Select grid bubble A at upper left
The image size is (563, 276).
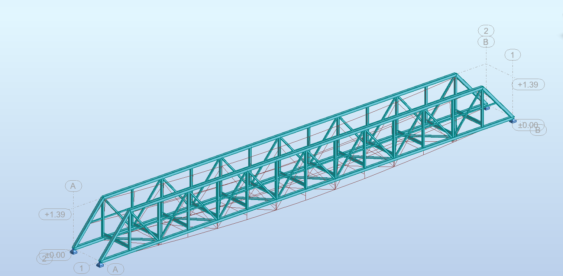tap(73, 185)
